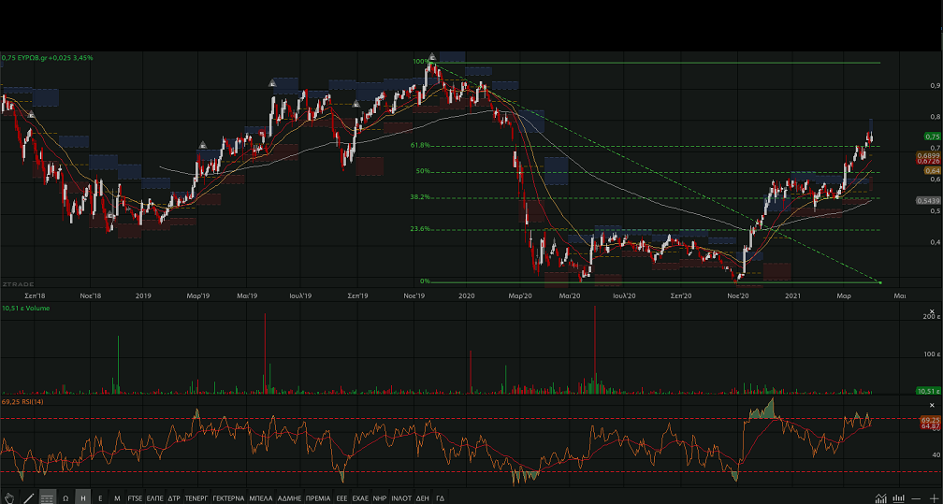Zoom out with the minus icon
This screenshot has height=504, width=943.
pyautogui.click(x=918, y=497)
